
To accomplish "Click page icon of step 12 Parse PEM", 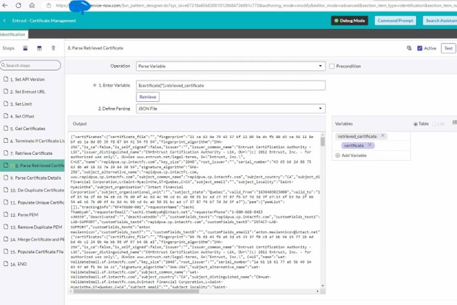I will 5,215.
